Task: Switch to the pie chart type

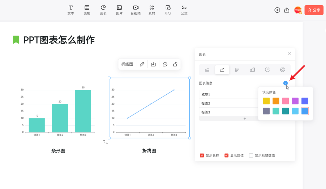Action: point(267,70)
